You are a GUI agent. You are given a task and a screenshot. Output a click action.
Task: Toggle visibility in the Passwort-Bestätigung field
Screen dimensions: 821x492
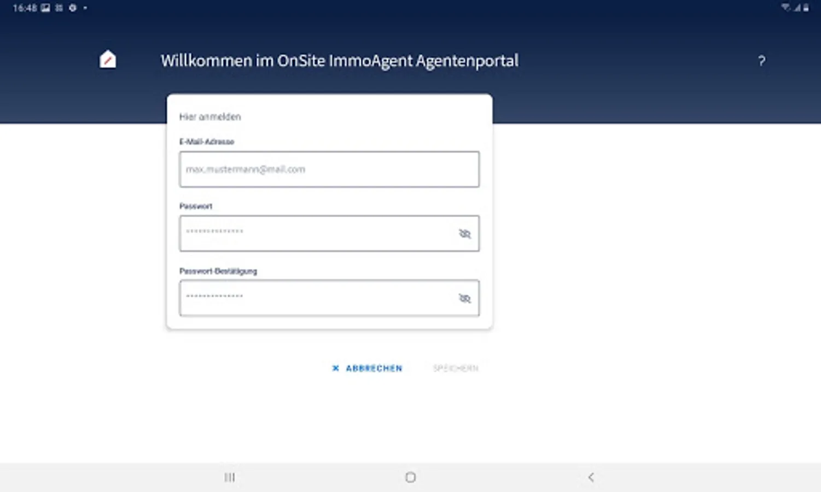click(x=464, y=298)
